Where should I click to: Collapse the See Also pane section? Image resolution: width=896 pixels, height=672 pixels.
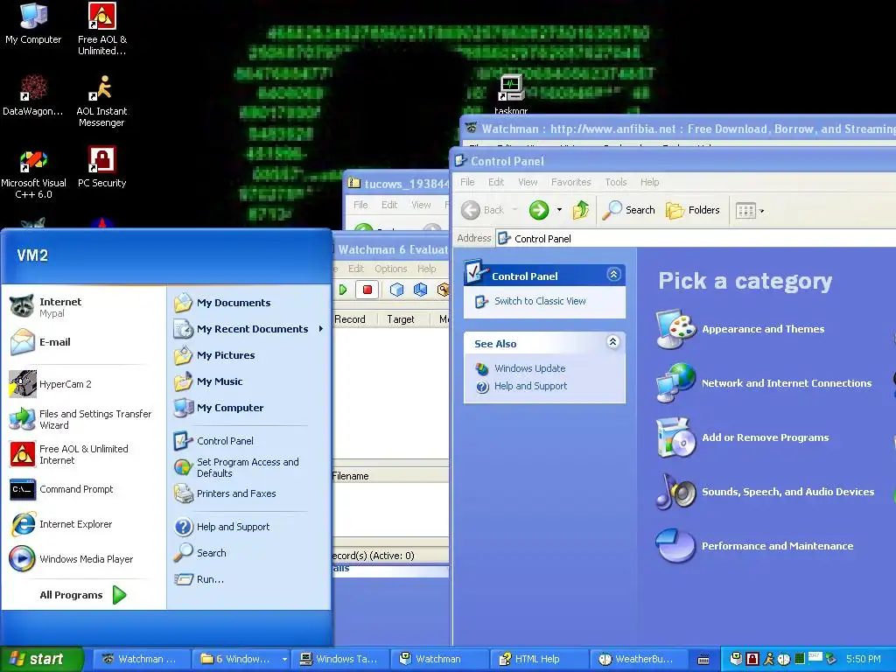click(x=613, y=342)
